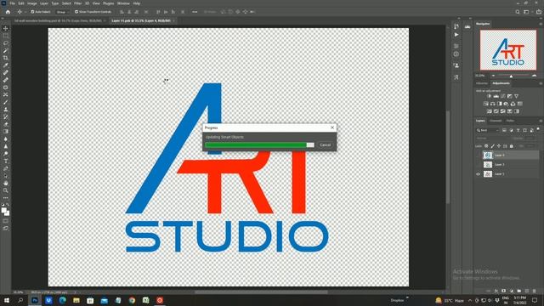Open more align options three dots

pyautogui.click(x=195, y=12)
